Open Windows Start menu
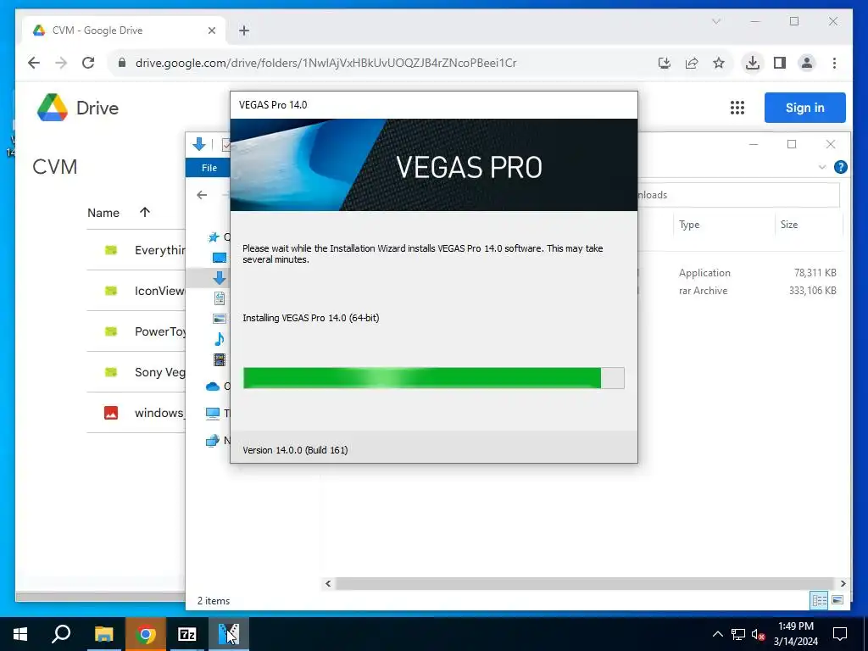This screenshot has width=868, height=651. 20,634
